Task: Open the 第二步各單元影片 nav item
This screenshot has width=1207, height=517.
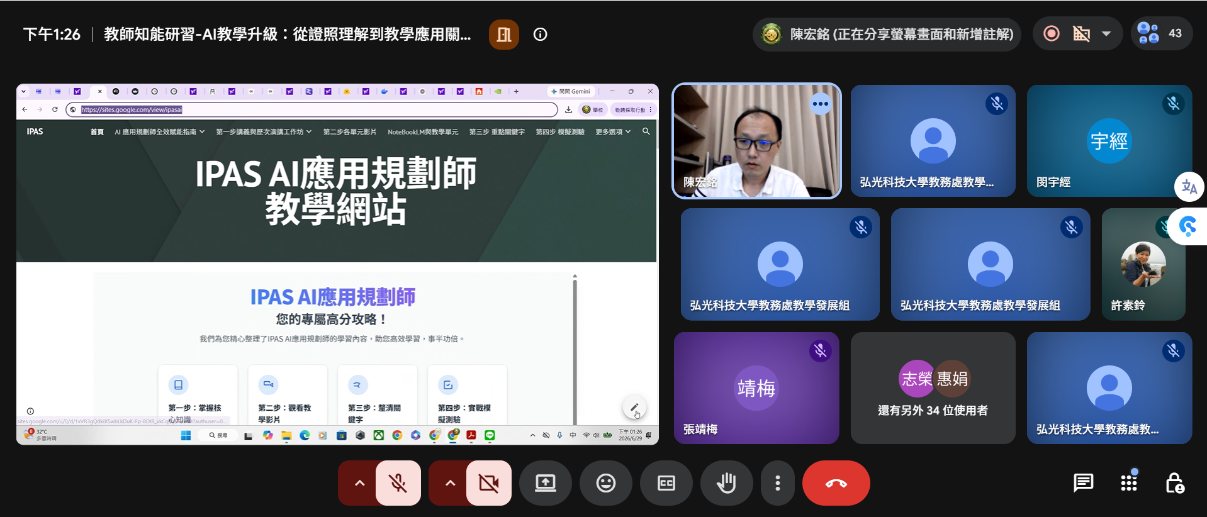Action: pos(350,132)
